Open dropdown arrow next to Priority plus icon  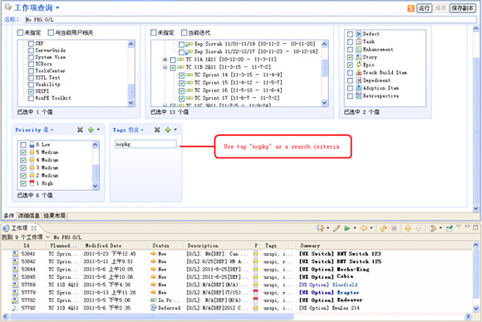[98, 129]
